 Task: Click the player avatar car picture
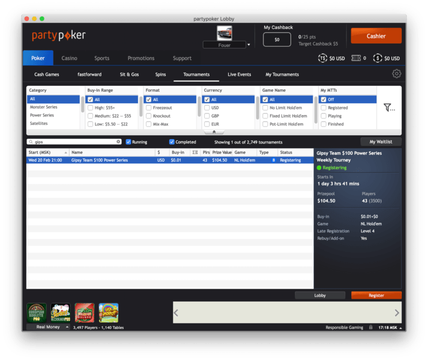click(x=225, y=33)
